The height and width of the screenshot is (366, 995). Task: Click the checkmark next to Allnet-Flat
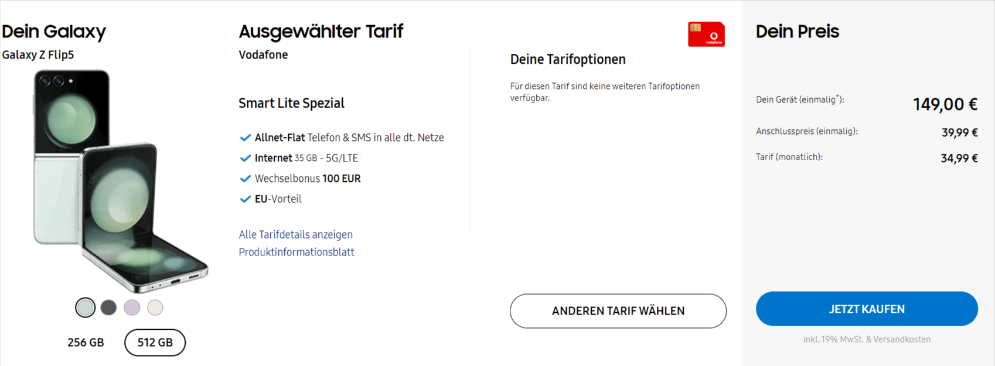point(246,138)
